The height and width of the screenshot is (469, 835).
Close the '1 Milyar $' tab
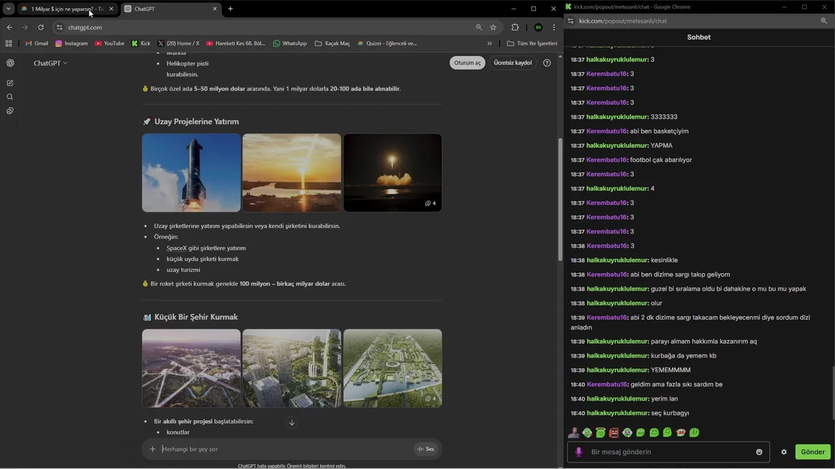[x=111, y=9]
